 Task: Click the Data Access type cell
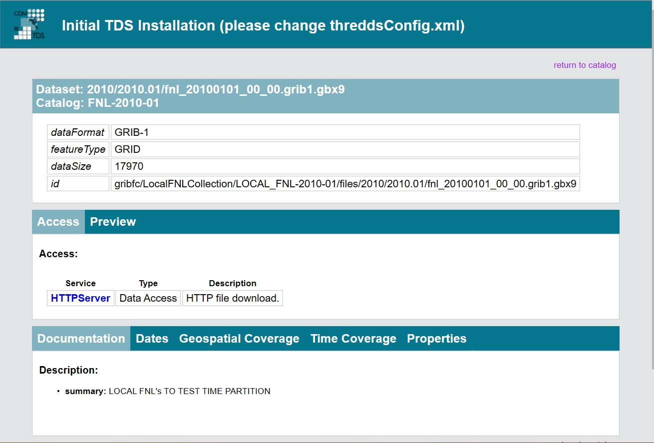click(x=148, y=298)
